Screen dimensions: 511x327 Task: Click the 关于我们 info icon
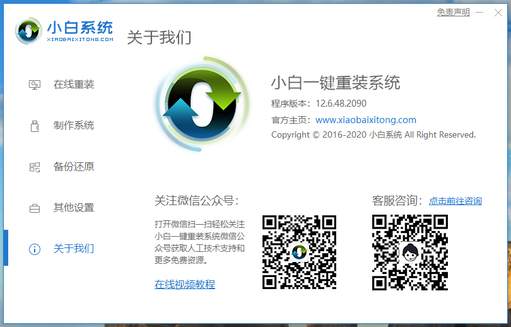coord(35,249)
